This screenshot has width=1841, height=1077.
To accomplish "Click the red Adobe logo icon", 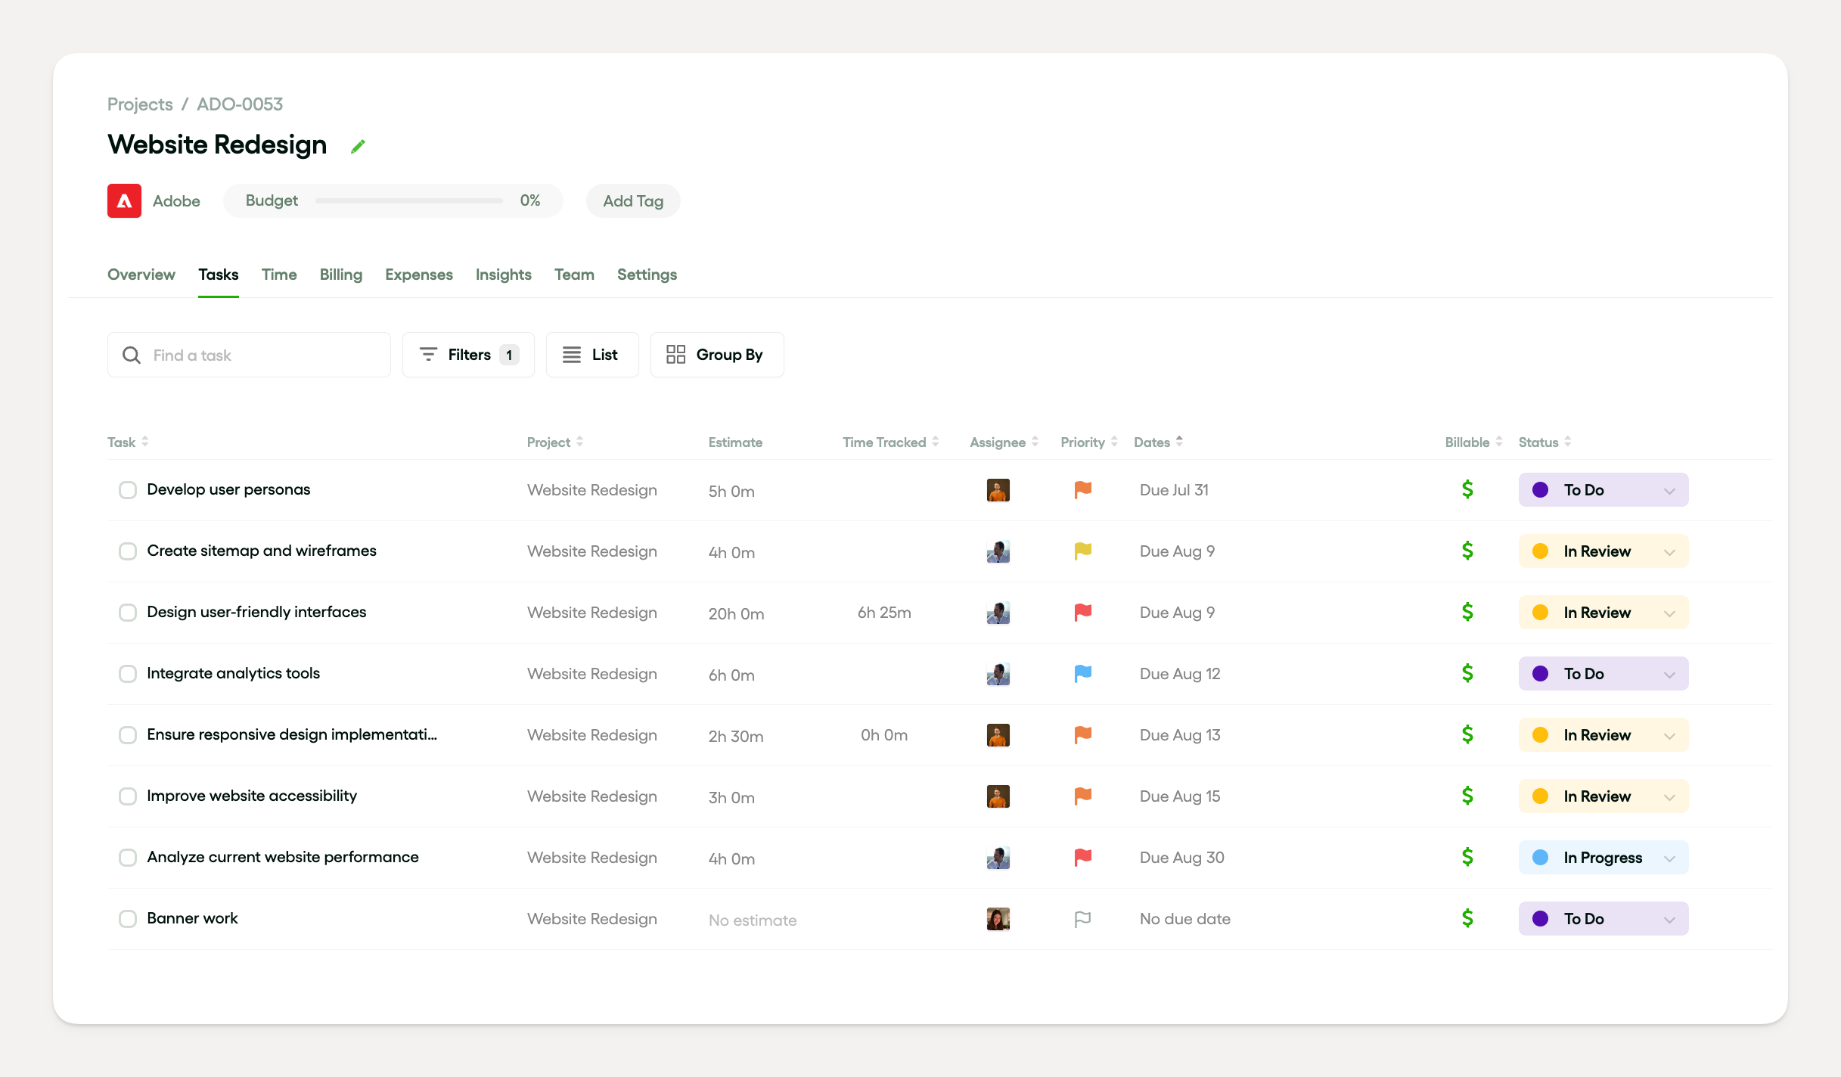I will click(124, 200).
